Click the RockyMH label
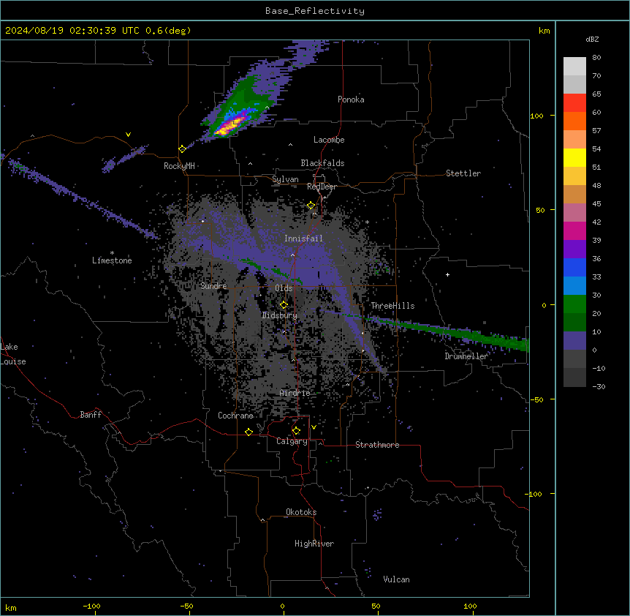Image resolution: width=630 pixels, height=616 pixels. coord(179,166)
